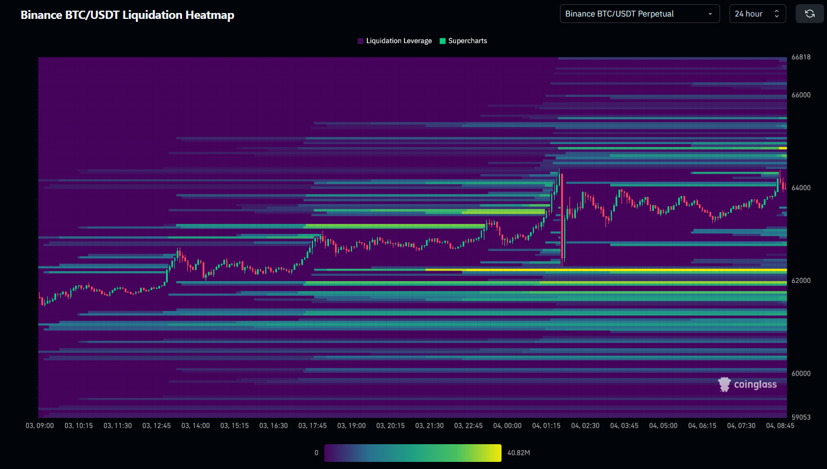Image resolution: width=827 pixels, height=469 pixels.
Task: Click the 62000 price axis label
Action: [x=801, y=281]
